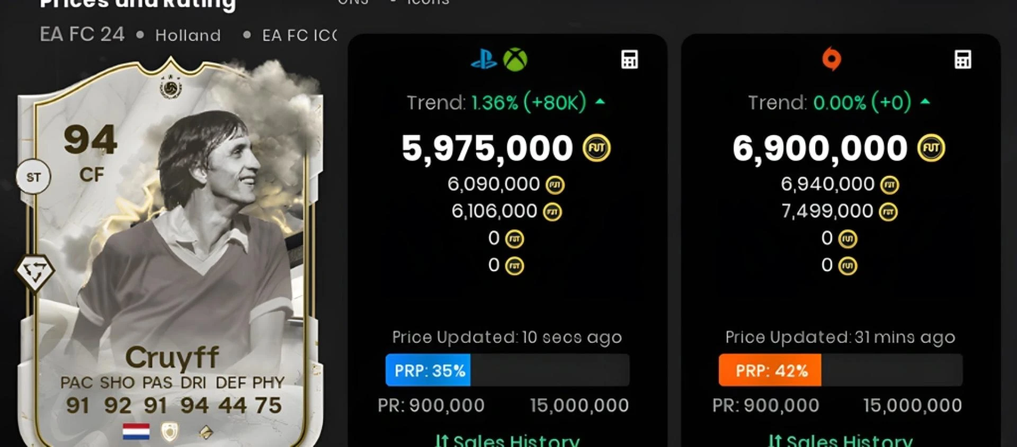Open the EA FC 24 breadcrumb link
The height and width of the screenshot is (447, 1017).
[x=82, y=35]
